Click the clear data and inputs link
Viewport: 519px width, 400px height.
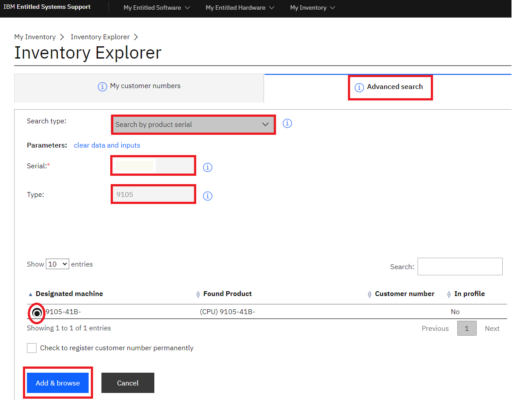[107, 145]
